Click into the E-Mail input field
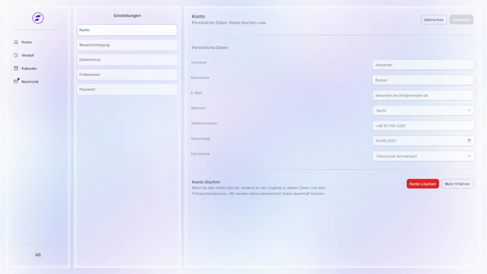 coord(423,95)
